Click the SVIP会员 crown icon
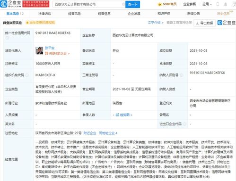This screenshot has height=181, width=236. point(159,4)
